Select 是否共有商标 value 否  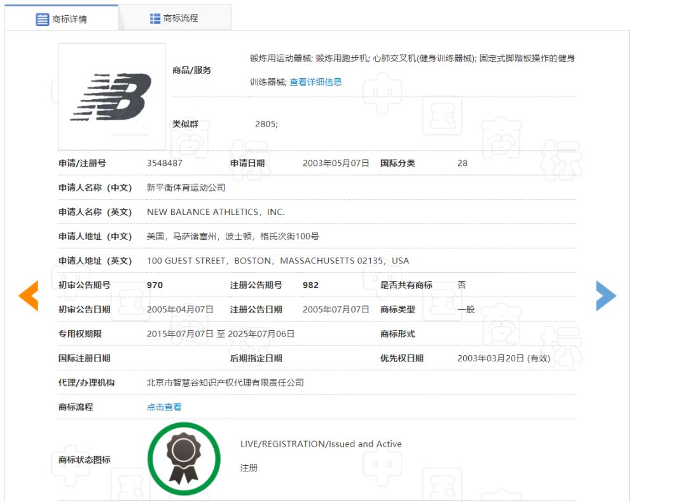click(462, 285)
